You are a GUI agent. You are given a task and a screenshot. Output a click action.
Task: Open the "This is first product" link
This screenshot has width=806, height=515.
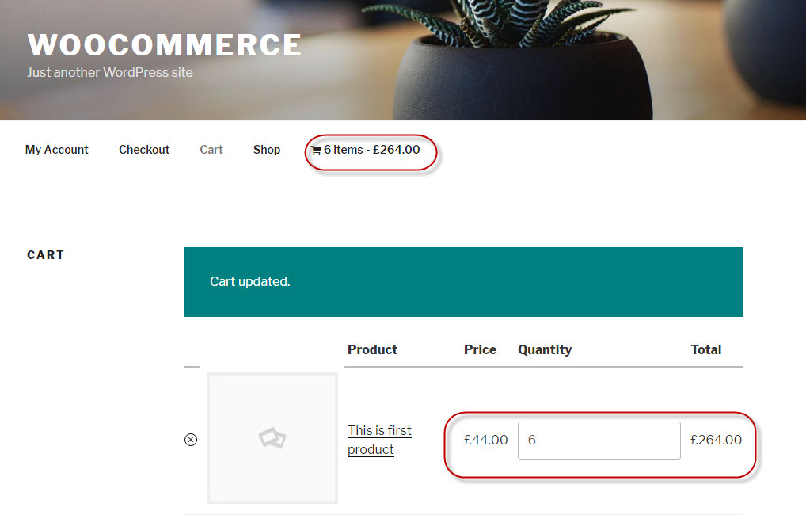(379, 440)
